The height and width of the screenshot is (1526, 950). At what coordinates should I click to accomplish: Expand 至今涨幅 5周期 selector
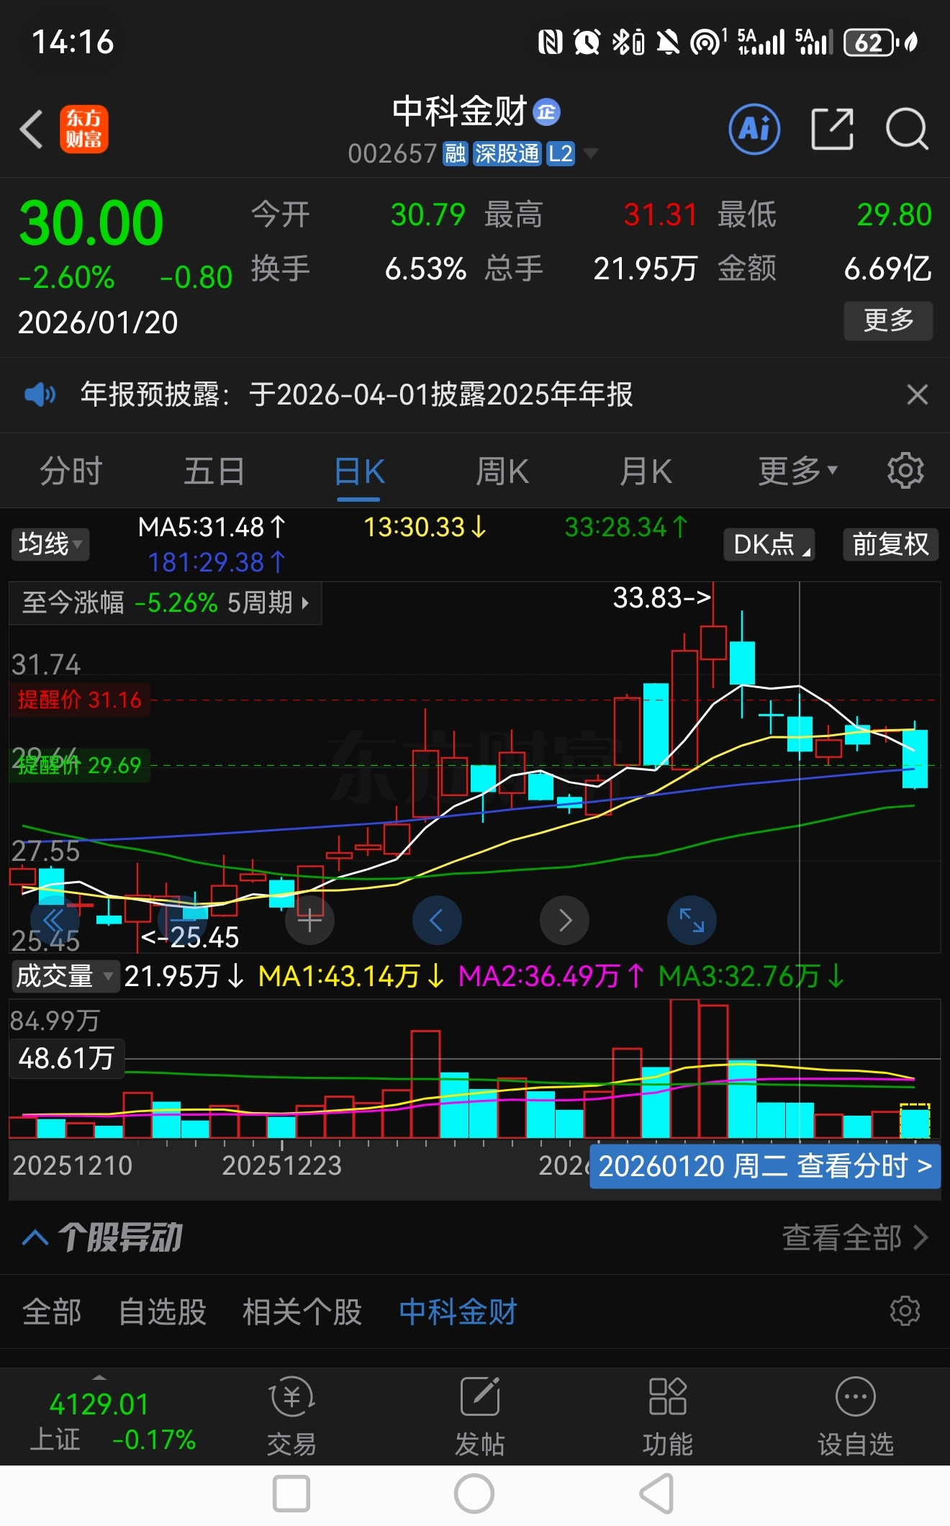(166, 602)
